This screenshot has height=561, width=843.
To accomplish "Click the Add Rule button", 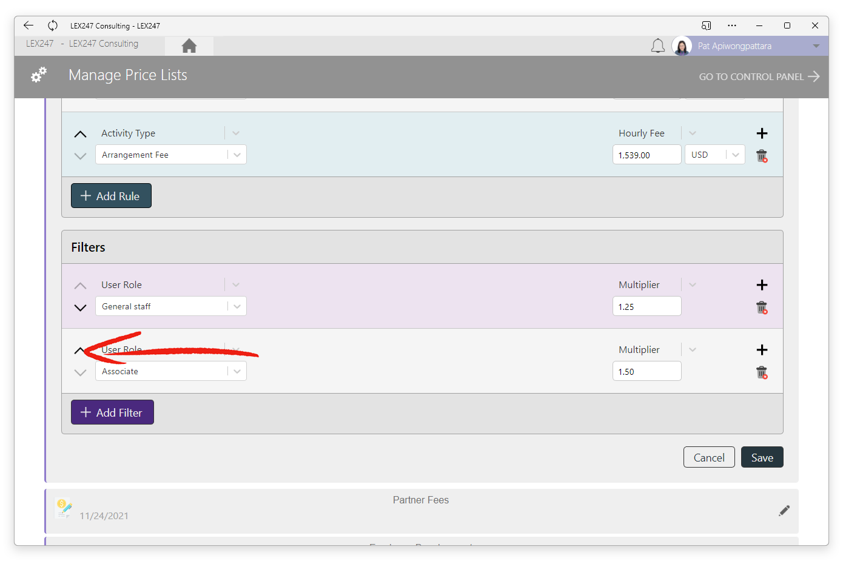I will 111,196.
